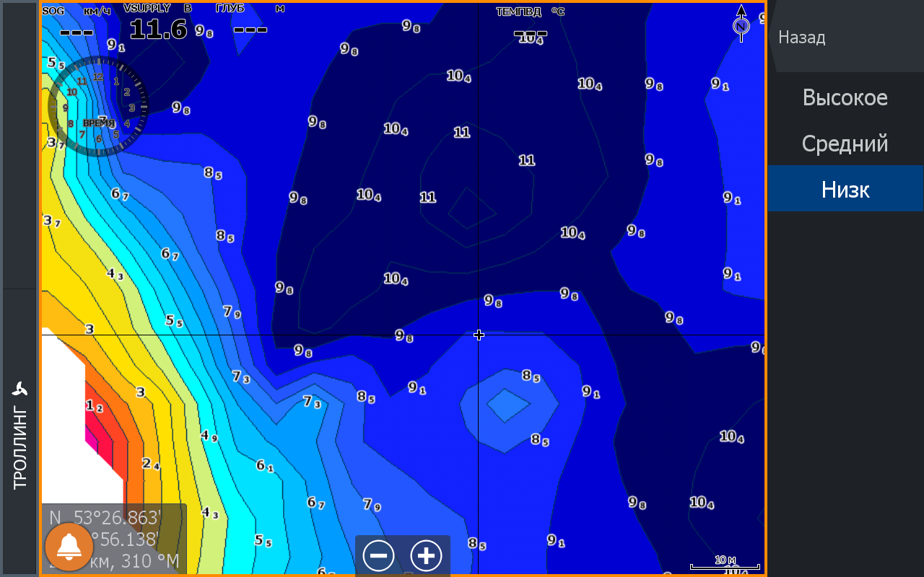Image resolution: width=924 pixels, height=577 pixels.
Task: Click the VSUPPLY 11.6 voltage readout
Action: pyautogui.click(x=157, y=23)
